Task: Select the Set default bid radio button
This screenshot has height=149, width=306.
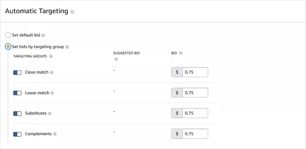Action: tap(8, 35)
